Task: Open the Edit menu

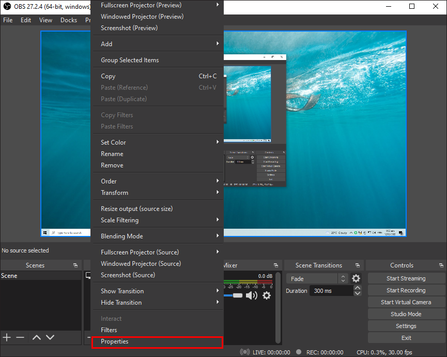Action: [25, 20]
